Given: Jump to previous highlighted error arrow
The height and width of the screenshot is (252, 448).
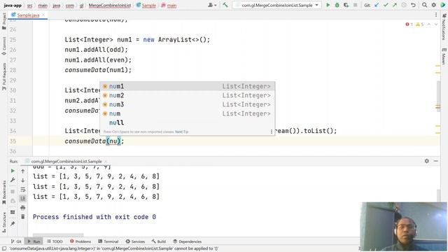Looking at the screenshot, I should (x=429, y=24).
